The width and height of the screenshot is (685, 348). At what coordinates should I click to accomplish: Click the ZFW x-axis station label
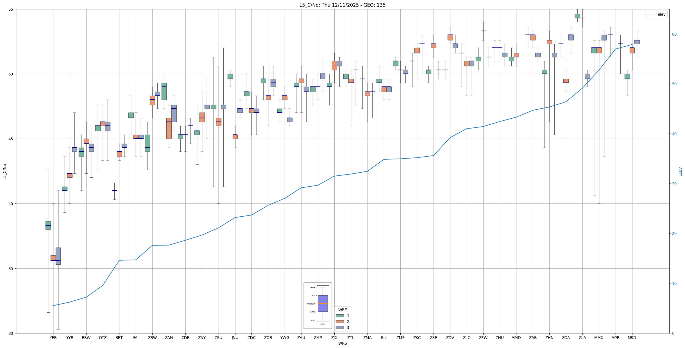483,338
